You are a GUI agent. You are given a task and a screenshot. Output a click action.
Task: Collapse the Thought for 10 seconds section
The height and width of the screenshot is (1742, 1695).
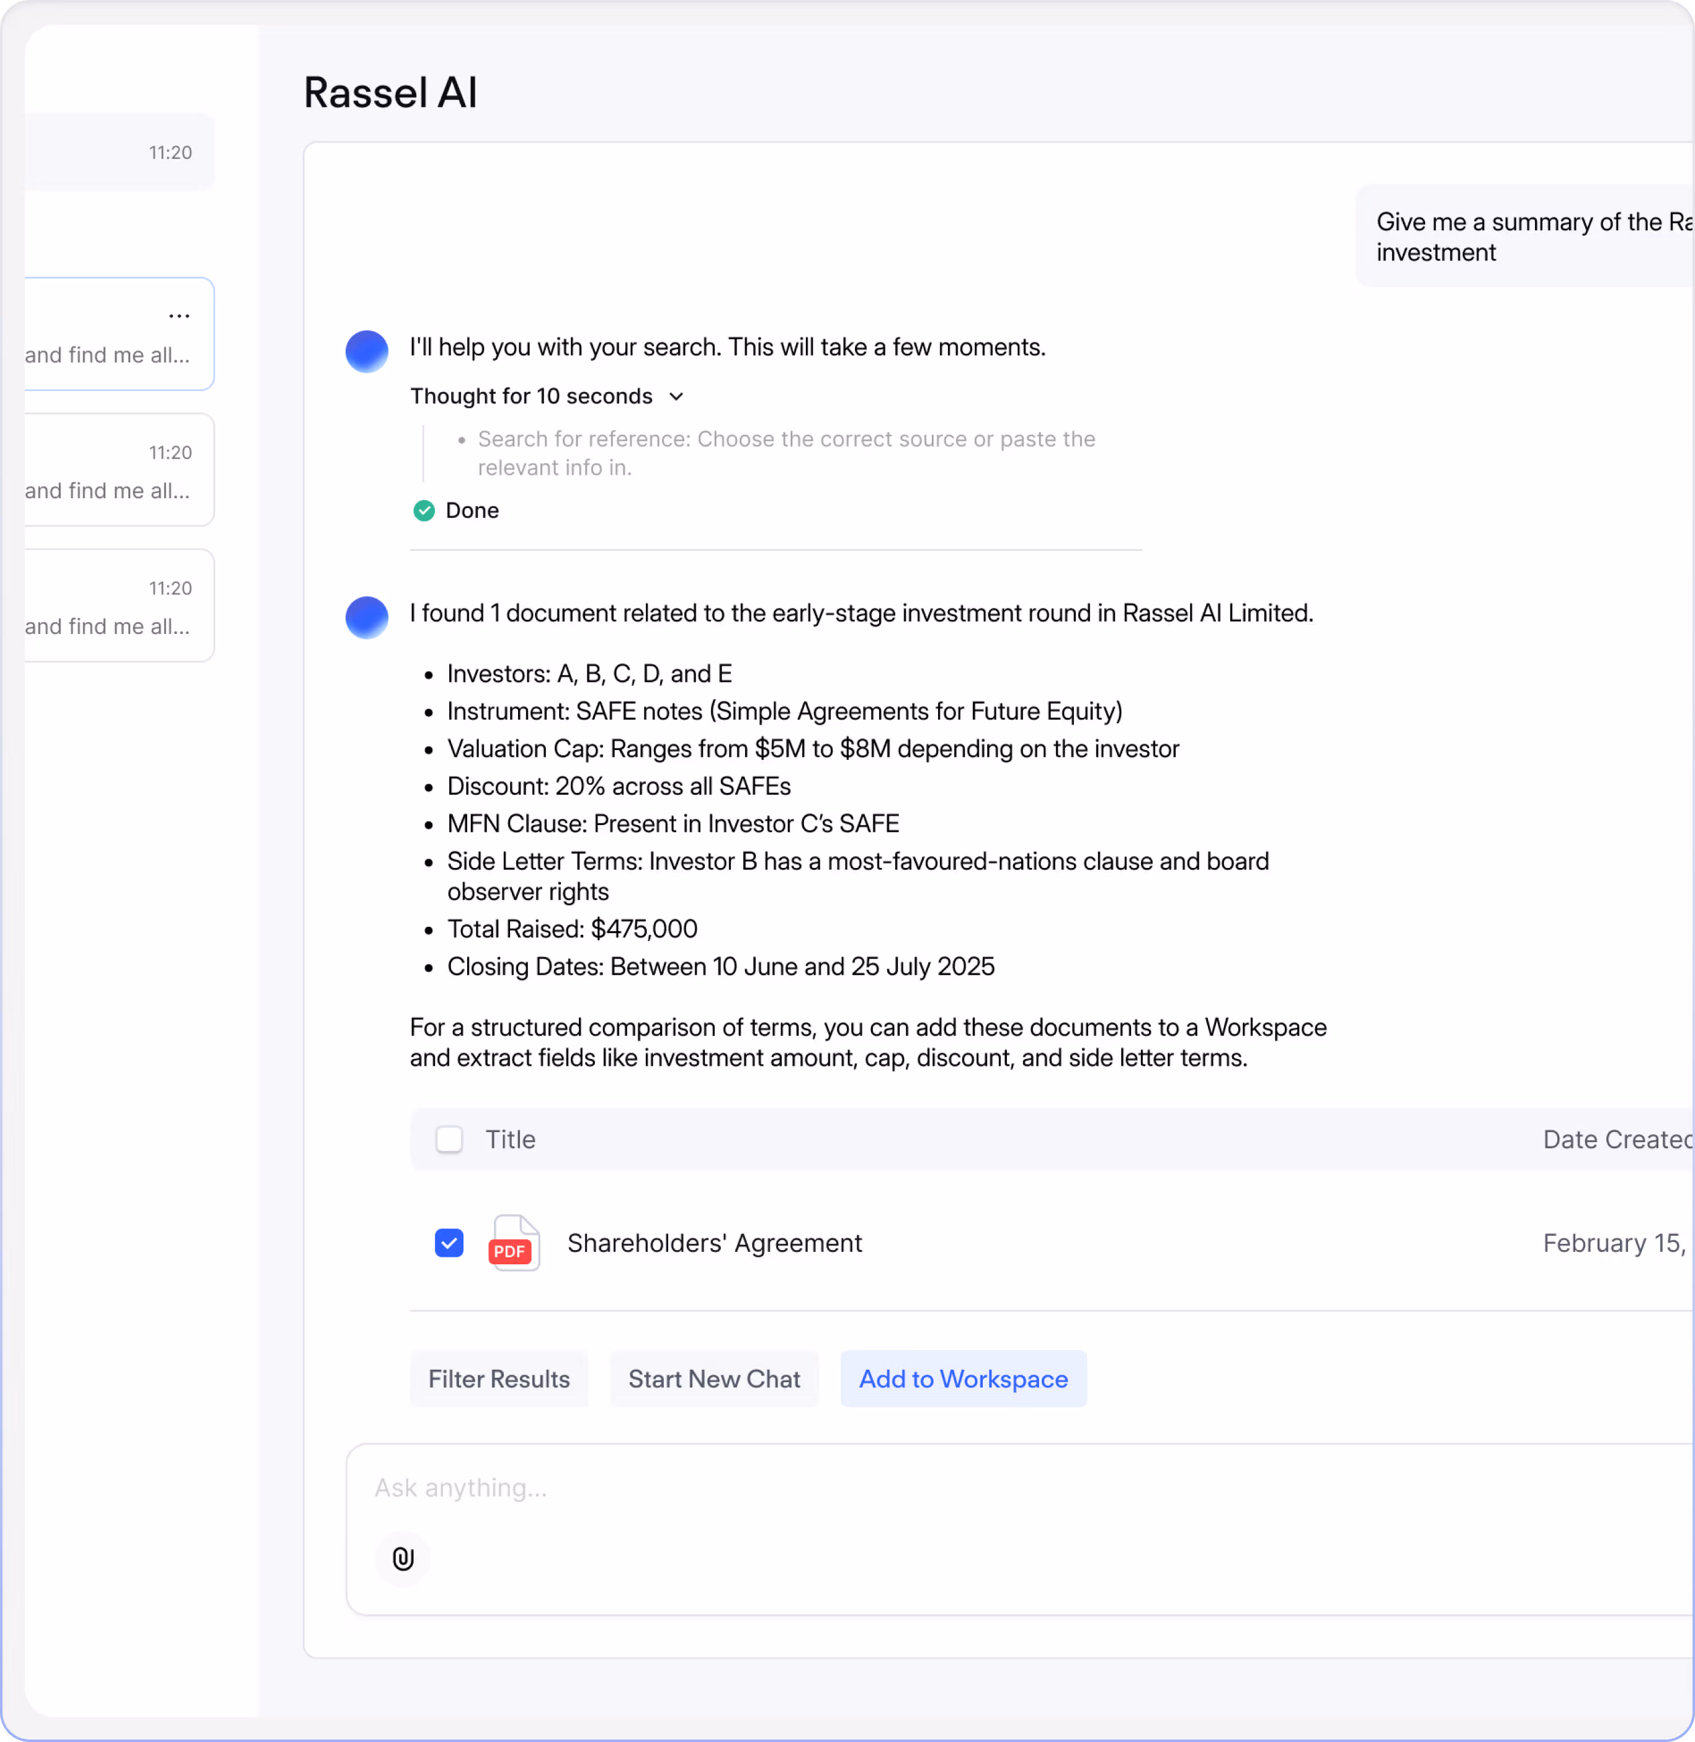tap(532, 396)
